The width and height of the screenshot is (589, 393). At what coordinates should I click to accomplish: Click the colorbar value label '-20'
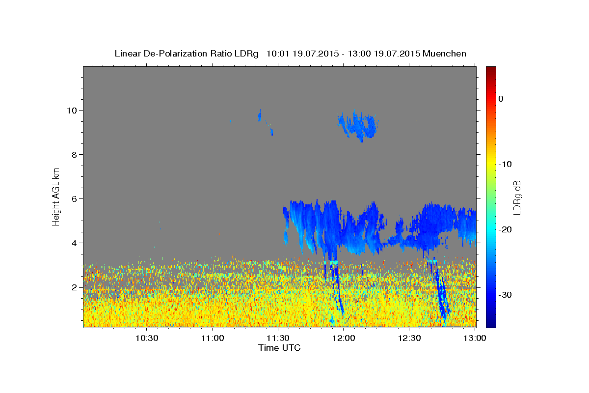pyautogui.click(x=506, y=229)
